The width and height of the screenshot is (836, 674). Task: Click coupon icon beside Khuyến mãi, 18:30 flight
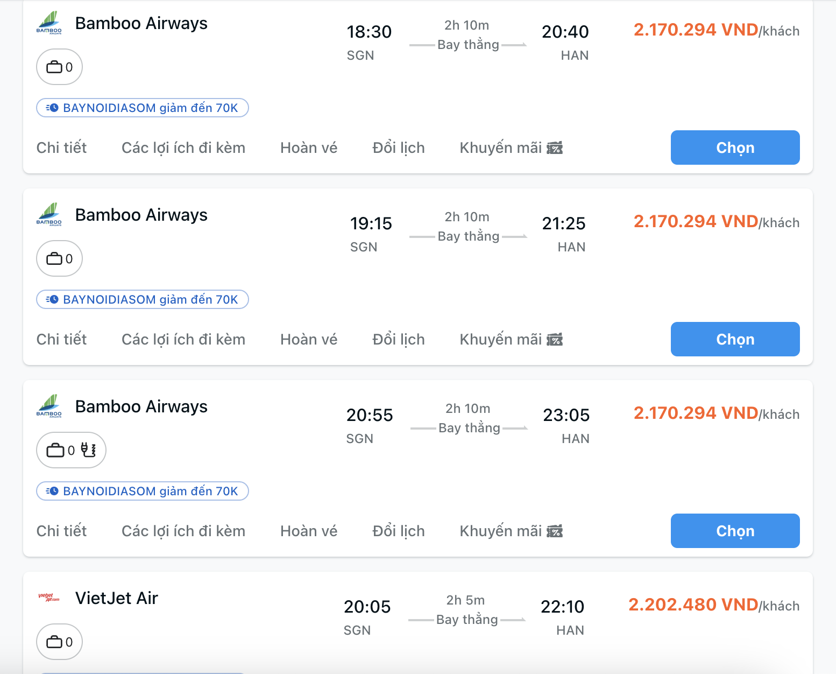555,148
